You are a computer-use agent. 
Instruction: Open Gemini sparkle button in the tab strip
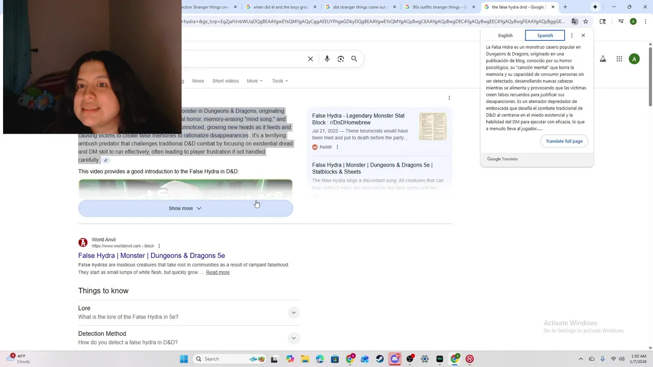pyautogui.click(x=595, y=7)
